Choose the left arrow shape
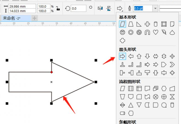Image resolution: width=181 pixels, height=124 pixels. click(131, 57)
